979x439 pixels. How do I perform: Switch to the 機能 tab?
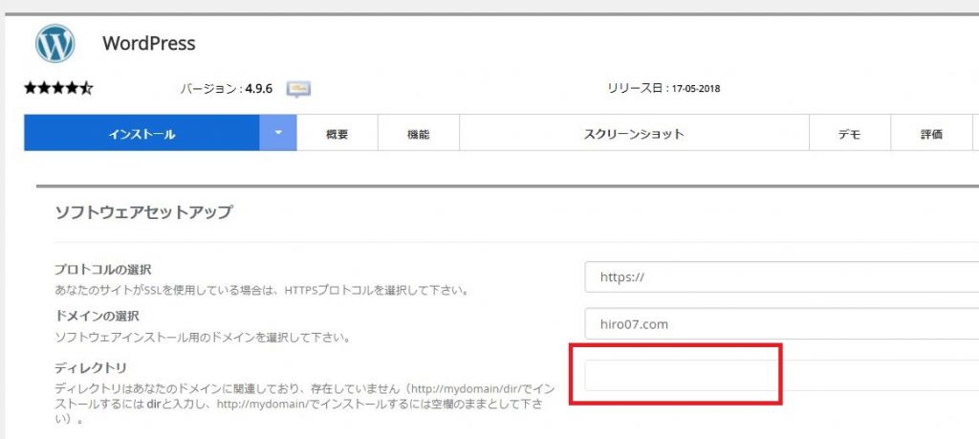(x=419, y=134)
